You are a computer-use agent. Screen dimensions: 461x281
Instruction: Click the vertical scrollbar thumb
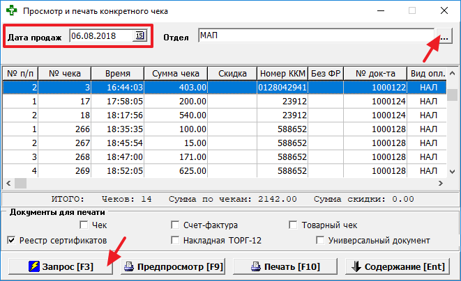click(452, 95)
